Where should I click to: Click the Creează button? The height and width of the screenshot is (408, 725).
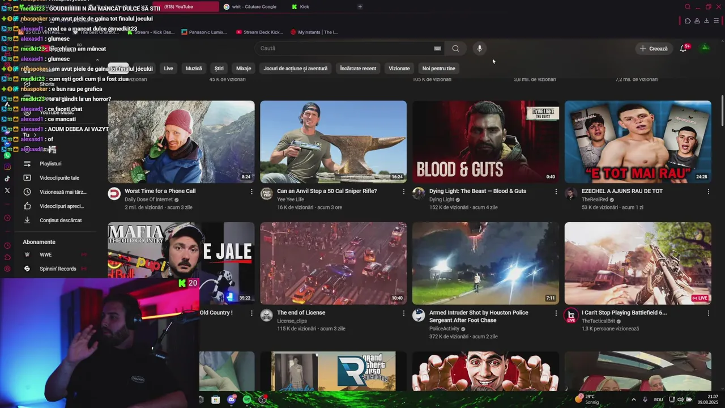(x=654, y=48)
